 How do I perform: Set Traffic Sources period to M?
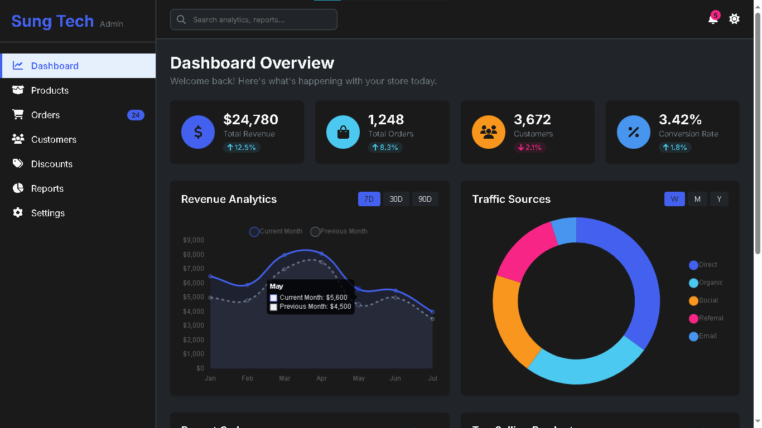697,199
